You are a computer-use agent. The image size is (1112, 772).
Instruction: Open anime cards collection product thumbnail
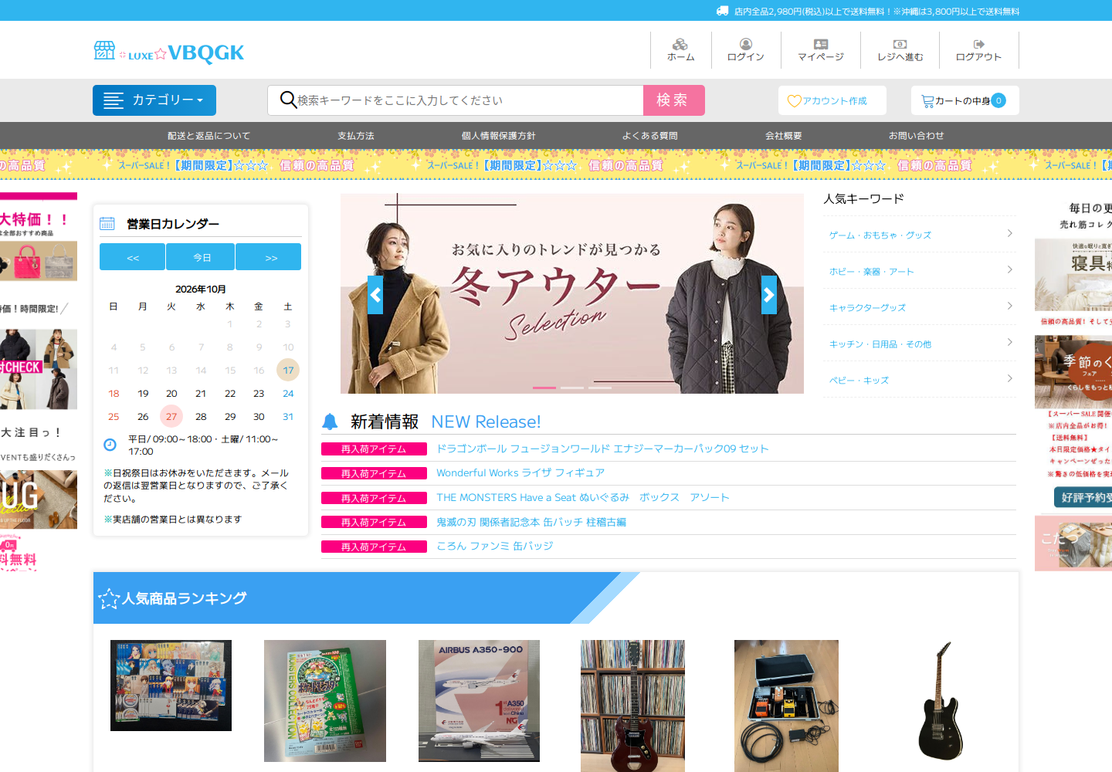(171, 686)
